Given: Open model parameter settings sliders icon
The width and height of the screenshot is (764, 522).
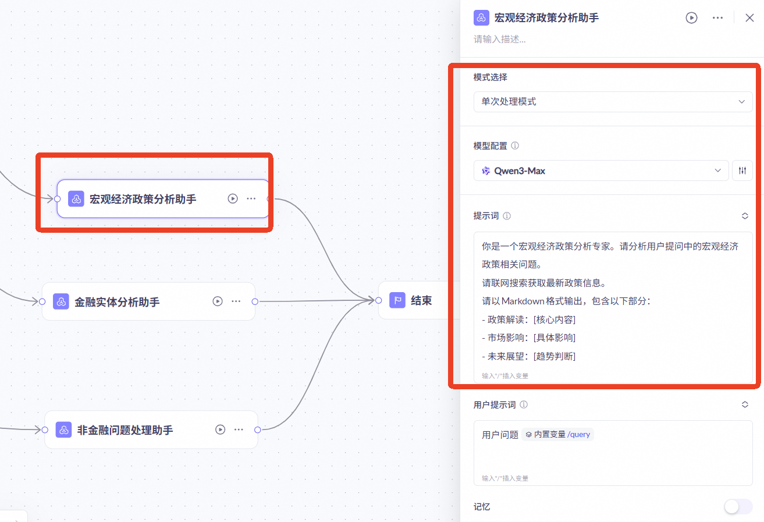Looking at the screenshot, I should 742,171.
